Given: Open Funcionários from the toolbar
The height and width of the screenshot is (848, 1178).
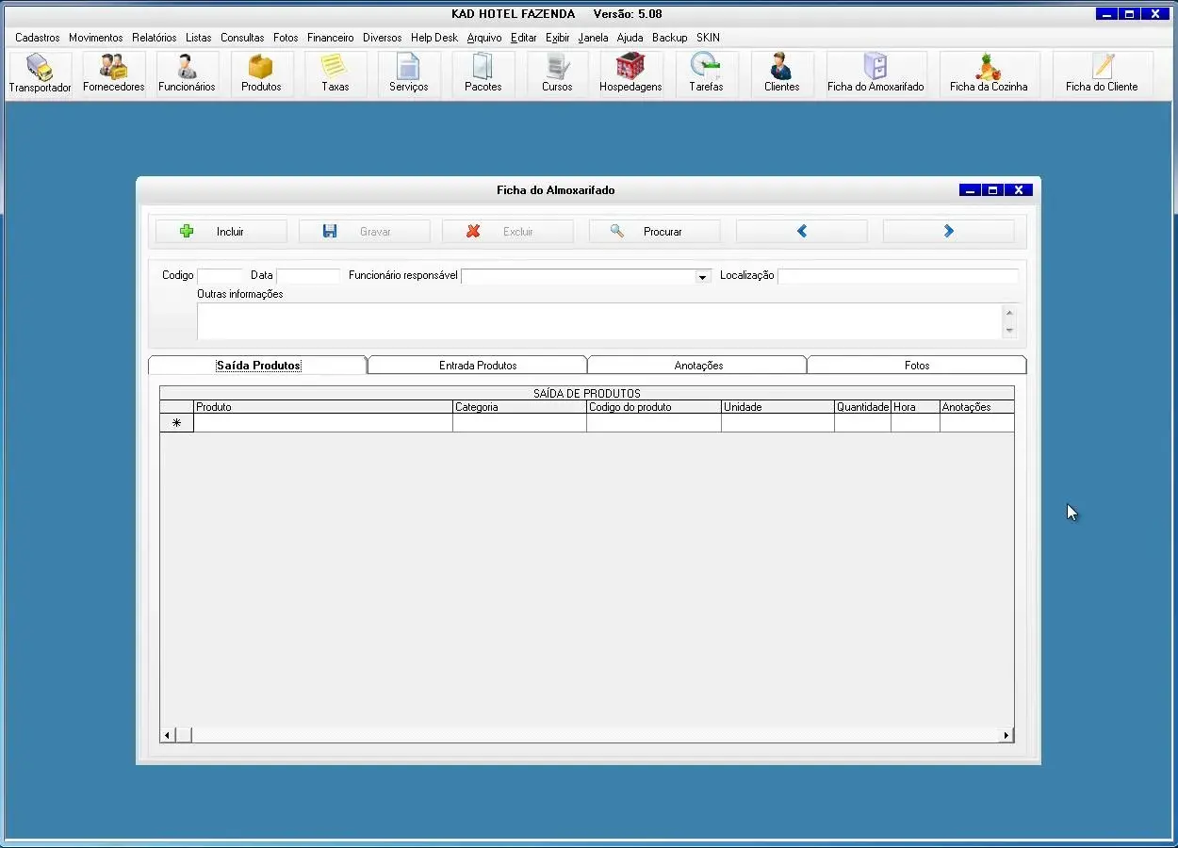Looking at the screenshot, I should tap(187, 73).
